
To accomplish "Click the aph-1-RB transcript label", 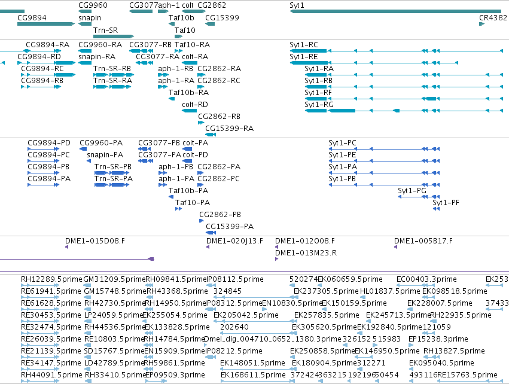I will coord(176,69).
